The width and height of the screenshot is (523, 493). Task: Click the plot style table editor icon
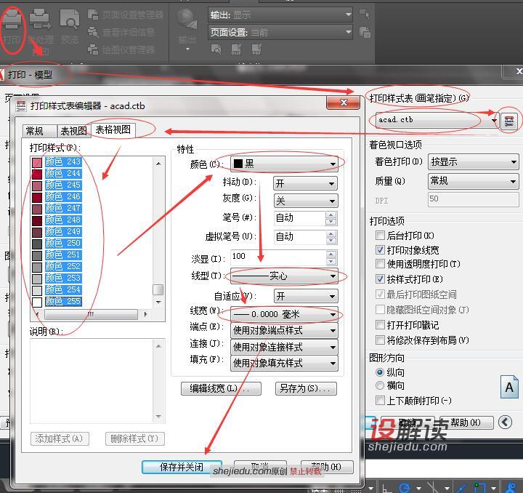[x=508, y=121]
